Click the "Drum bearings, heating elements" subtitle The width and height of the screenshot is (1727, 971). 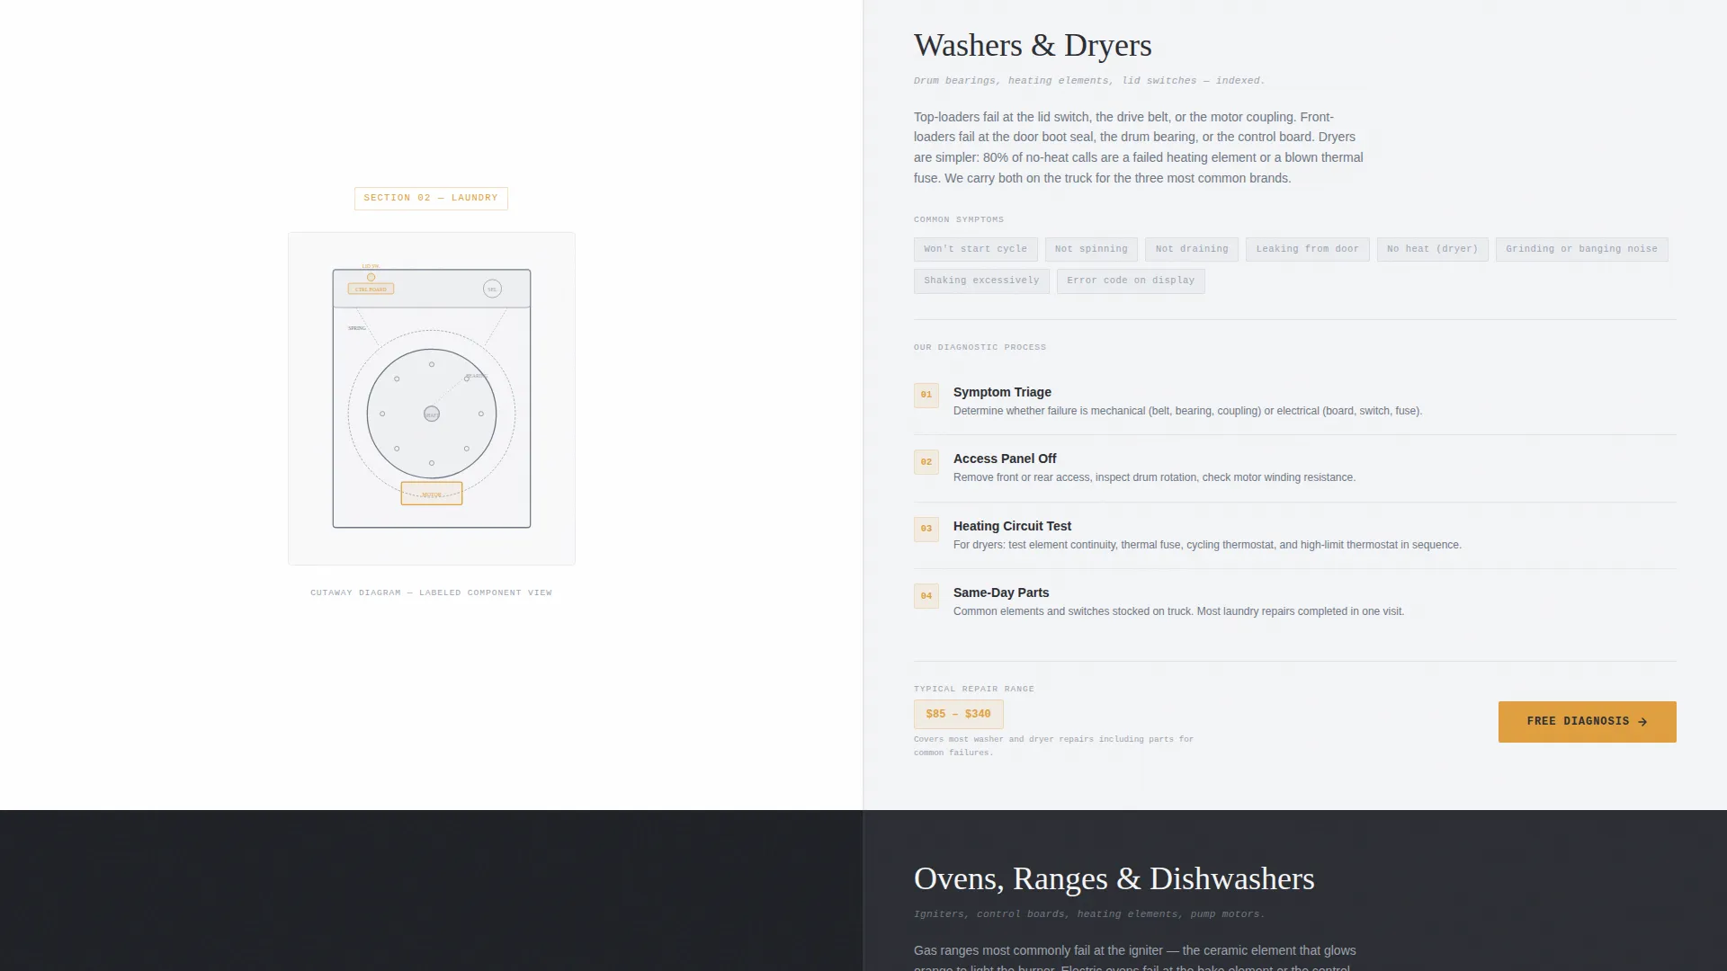click(1089, 81)
